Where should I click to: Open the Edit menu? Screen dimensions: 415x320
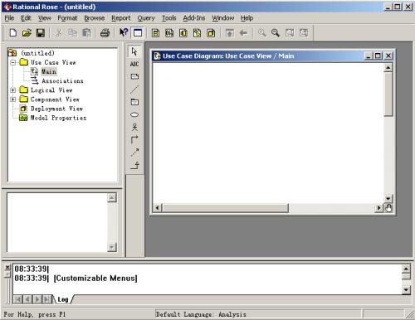(x=26, y=18)
